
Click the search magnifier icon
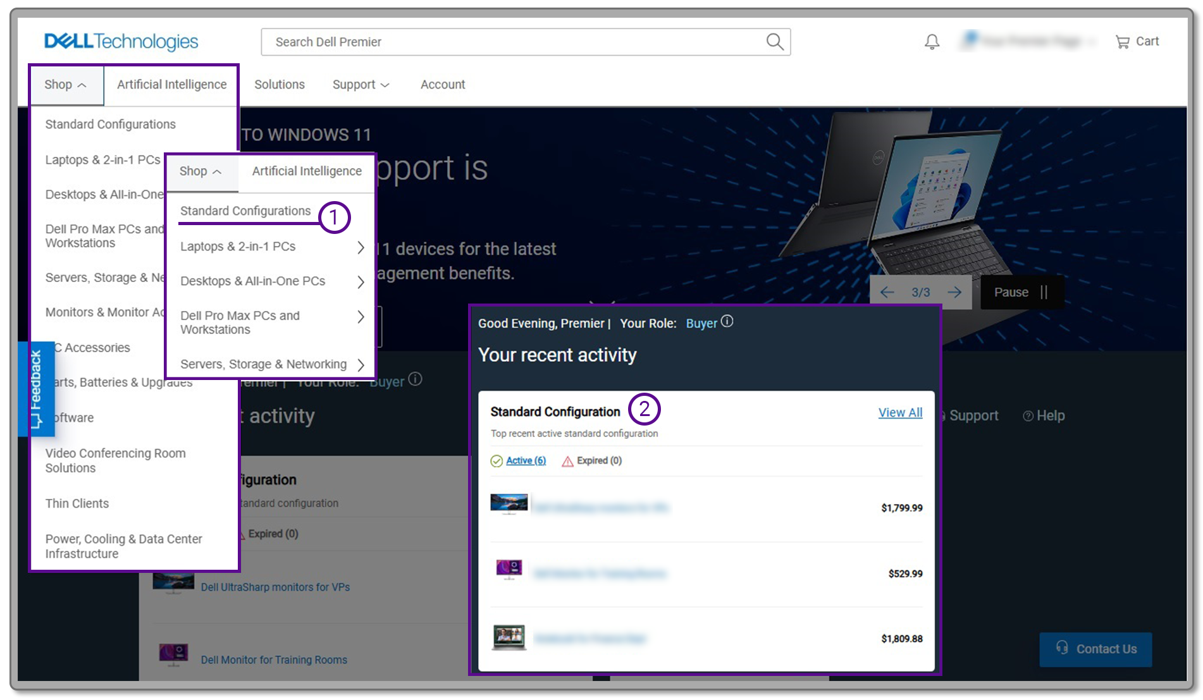(774, 42)
